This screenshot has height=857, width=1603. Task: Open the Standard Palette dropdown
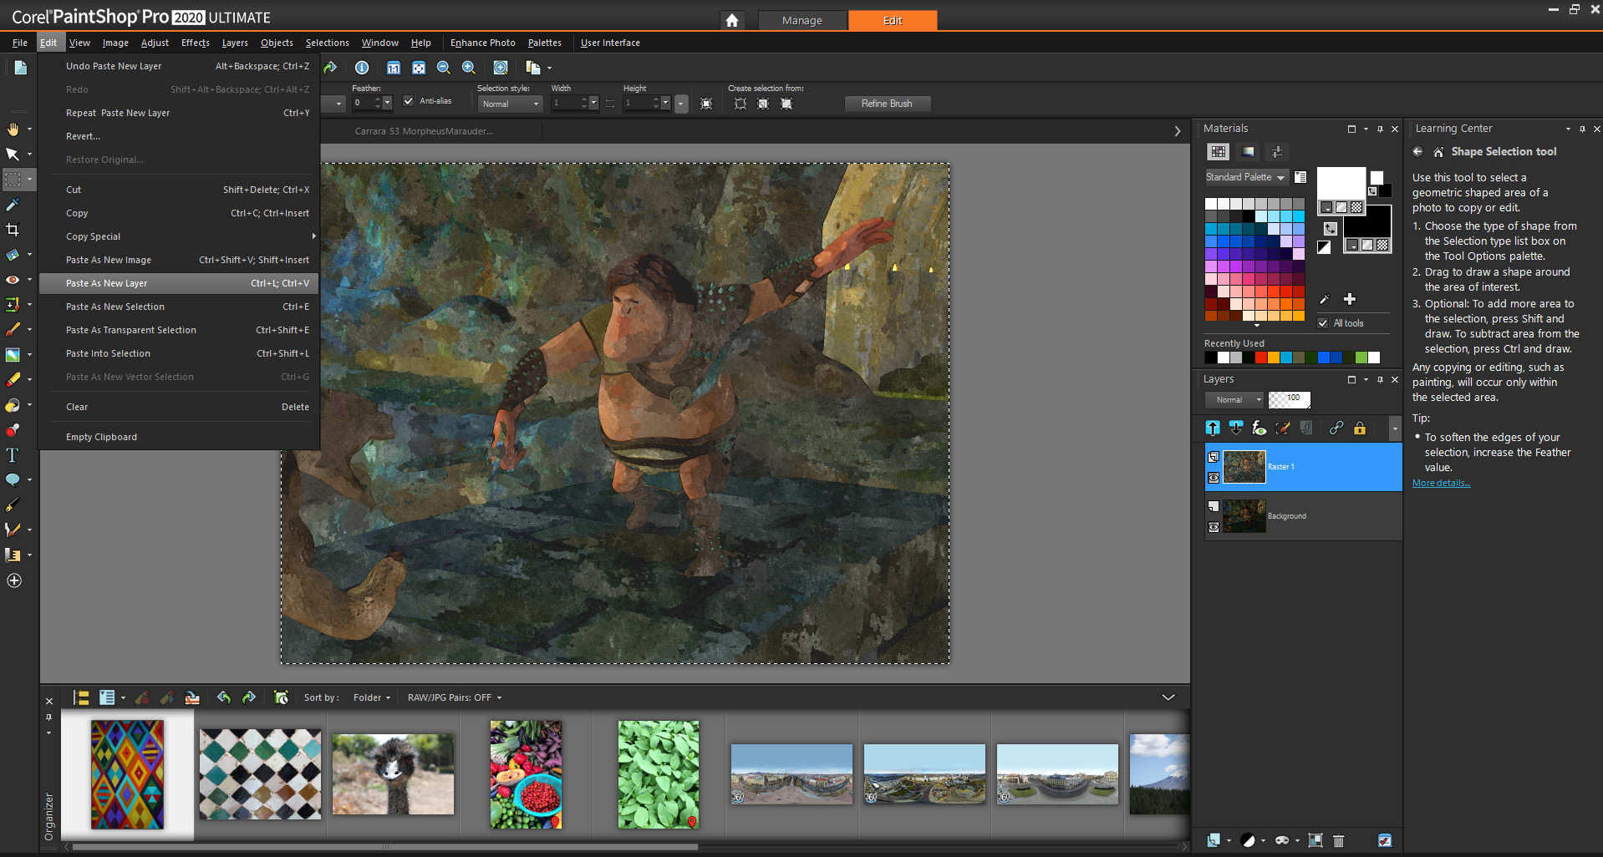1245,177
